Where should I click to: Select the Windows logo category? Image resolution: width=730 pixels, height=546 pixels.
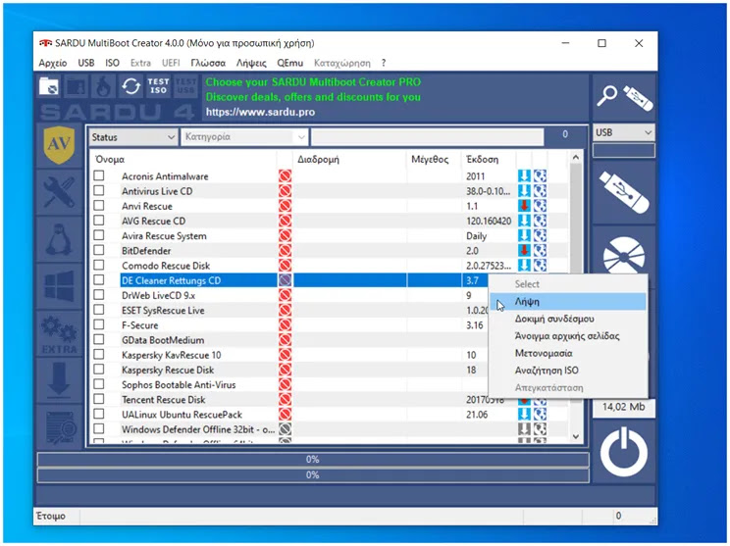tap(59, 285)
